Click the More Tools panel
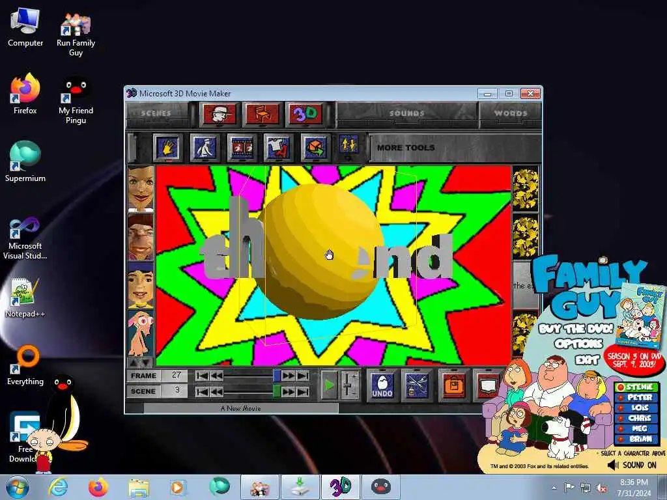Viewport: 667px width, 500px height. point(455,148)
